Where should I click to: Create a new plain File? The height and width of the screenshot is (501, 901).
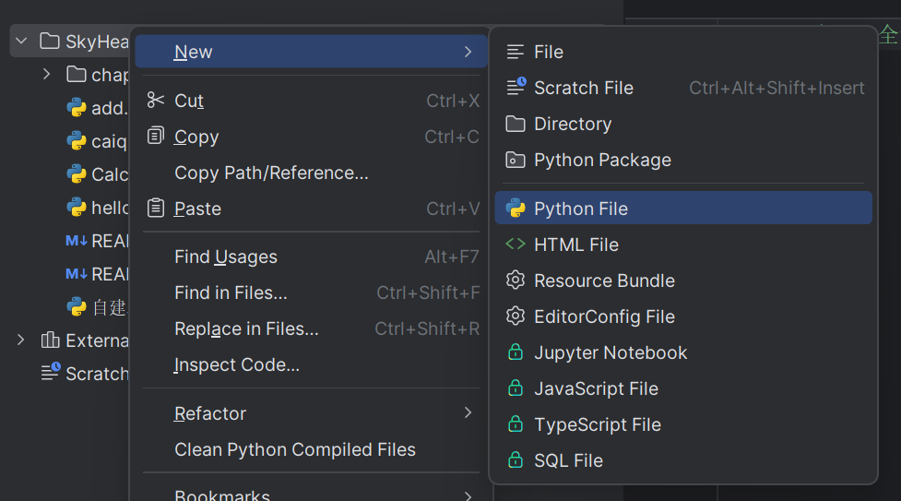[x=683, y=52]
